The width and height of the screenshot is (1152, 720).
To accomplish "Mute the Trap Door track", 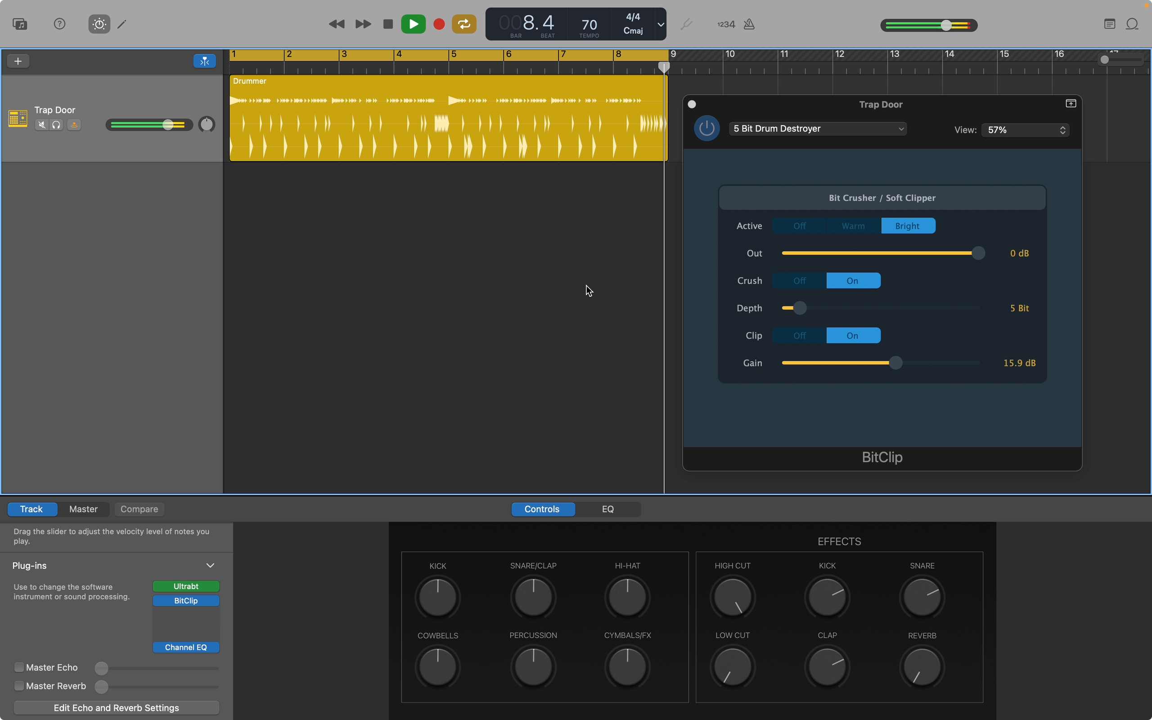I will [42, 125].
